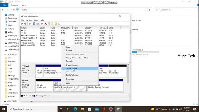
Task: Click the scroll up arrow in disk pane
Action: point(128,64)
